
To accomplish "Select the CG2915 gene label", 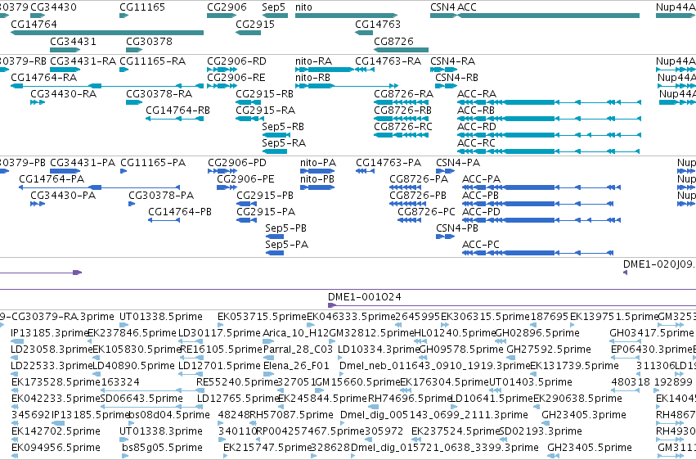I will (255, 24).
